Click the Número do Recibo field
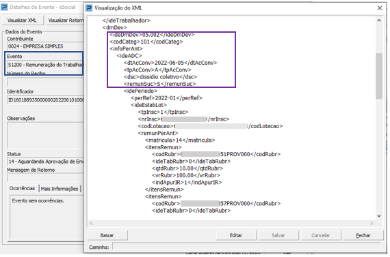 (45, 82)
